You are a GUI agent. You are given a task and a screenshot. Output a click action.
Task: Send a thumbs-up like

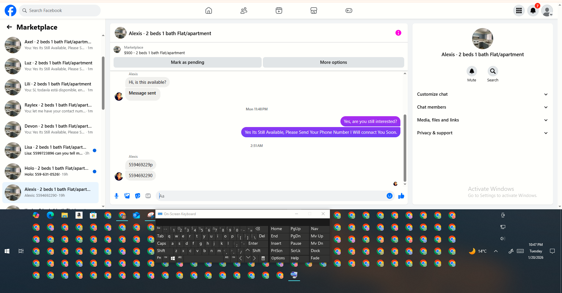pyautogui.click(x=401, y=196)
